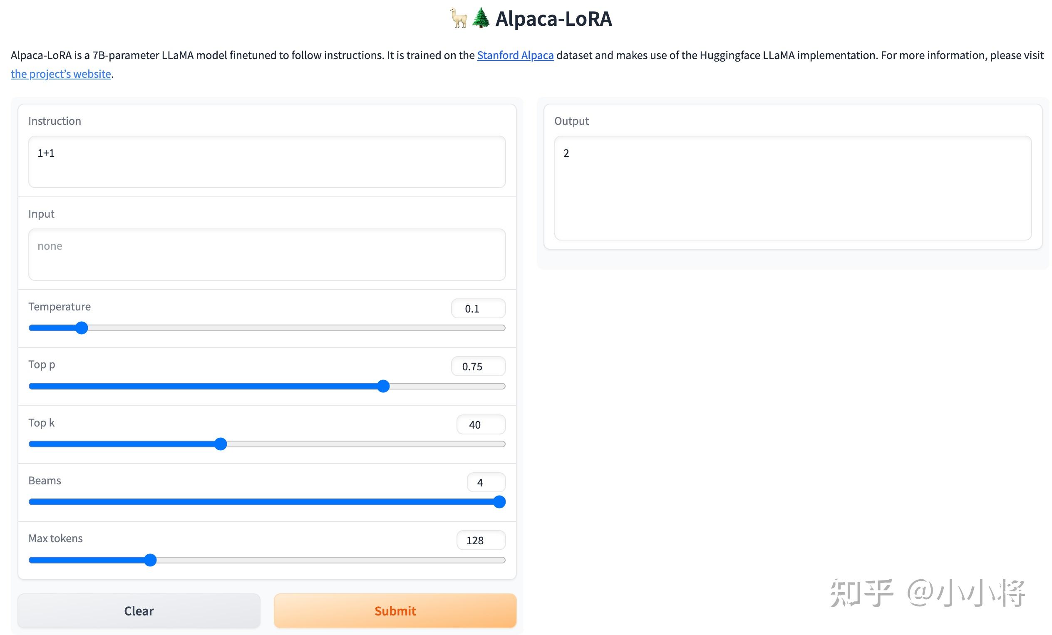Visit the project's website link
This screenshot has width=1052, height=635.
click(61, 74)
